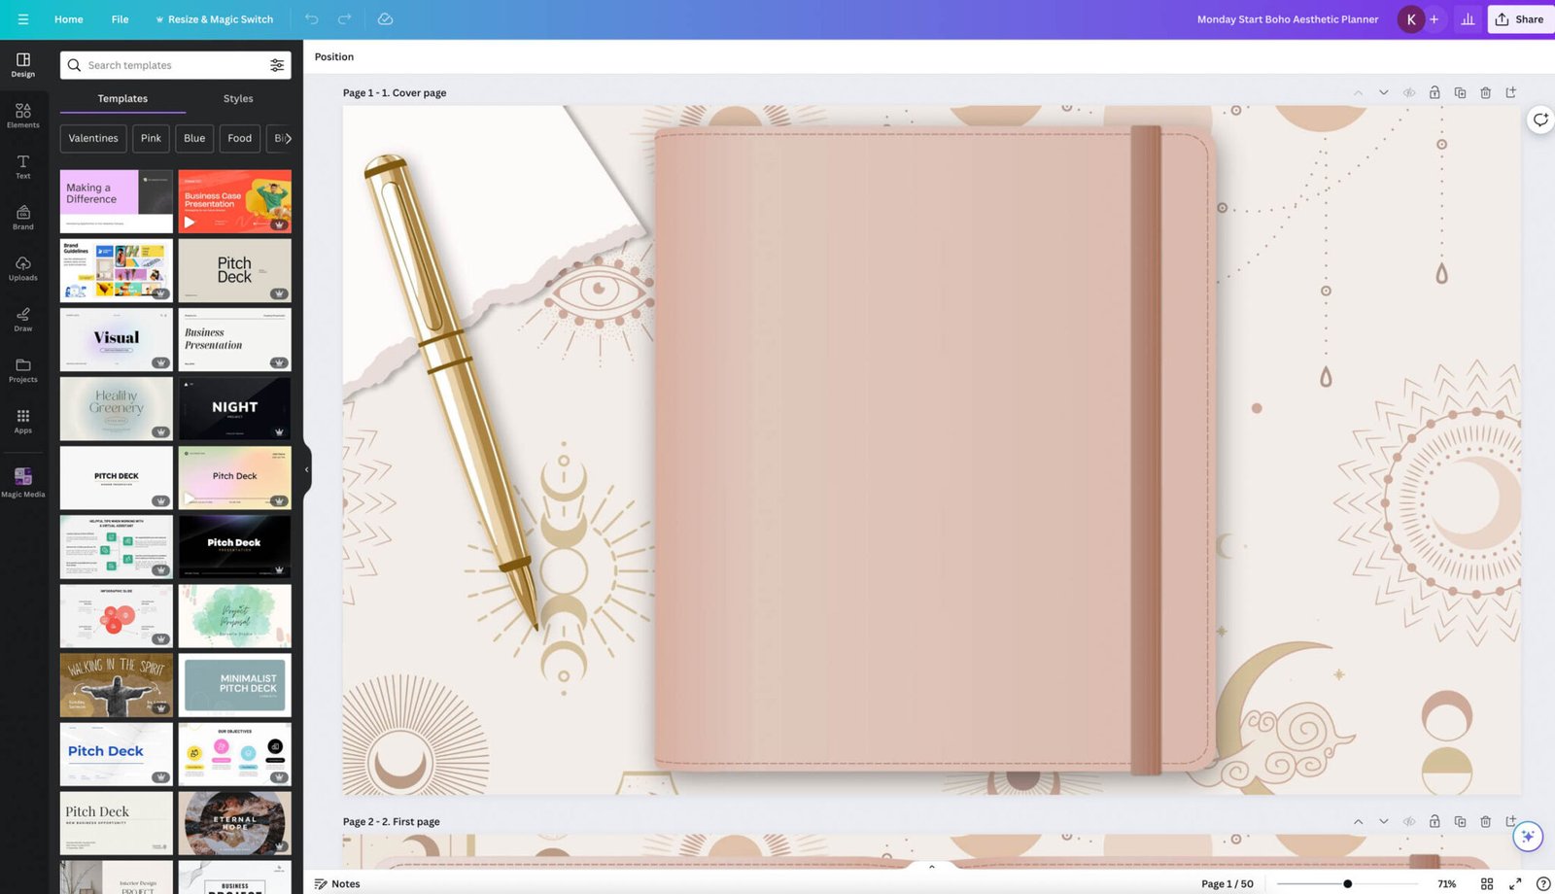Image resolution: width=1555 pixels, height=894 pixels.
Task: Redo the last action
Action: click(x=345, y=19)
